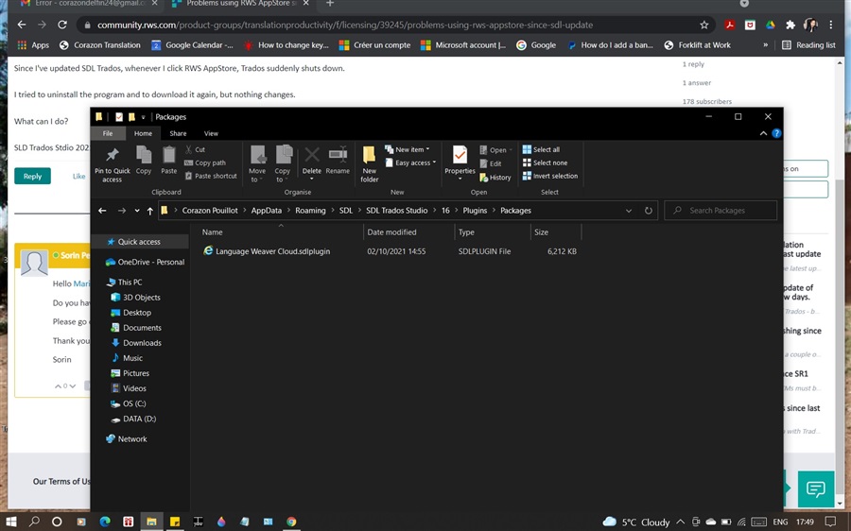The image size is (851, 531).
Task: Pin to Quick access in ribbon
Action: click(x=113, y=164)
